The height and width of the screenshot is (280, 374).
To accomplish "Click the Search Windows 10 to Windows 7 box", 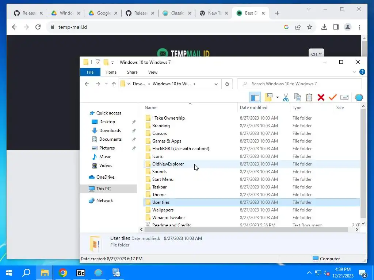I will click(x=299, y=84).
